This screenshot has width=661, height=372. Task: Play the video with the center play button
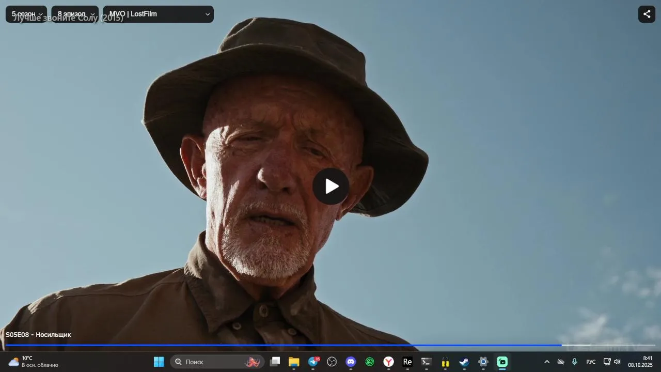331,187
